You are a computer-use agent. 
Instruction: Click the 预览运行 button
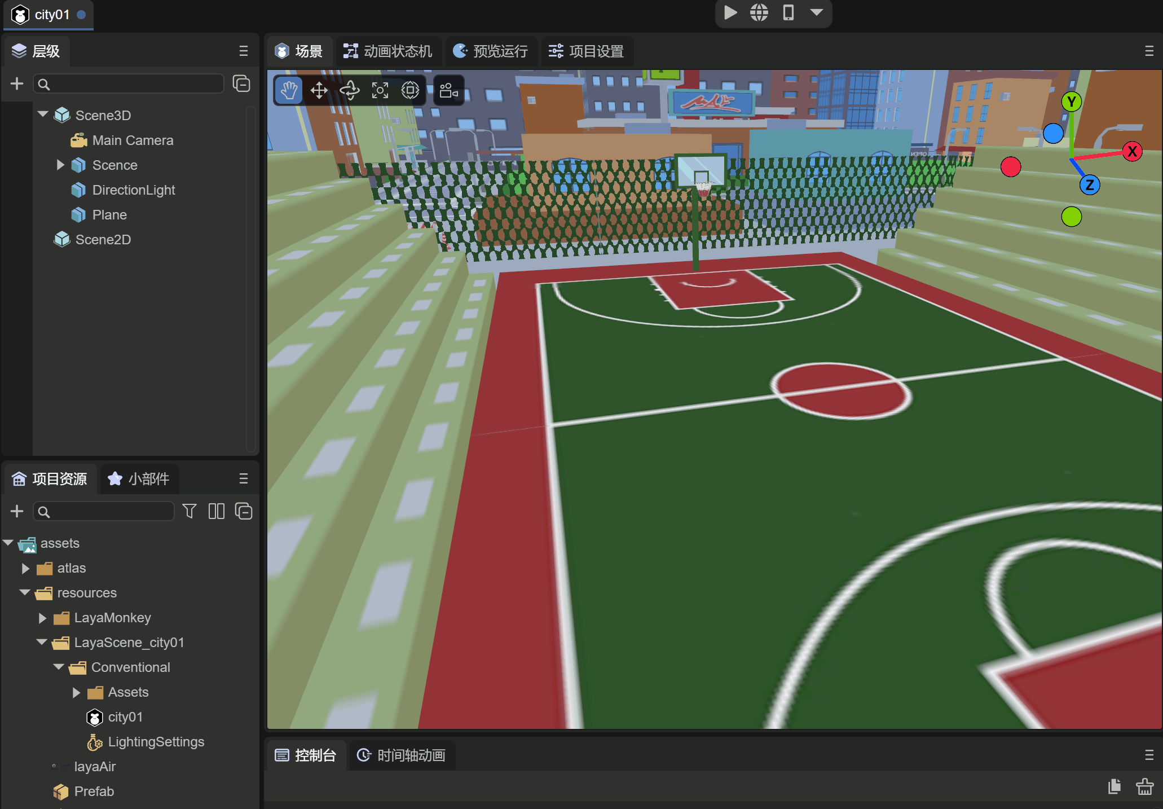tap(491, 51)
